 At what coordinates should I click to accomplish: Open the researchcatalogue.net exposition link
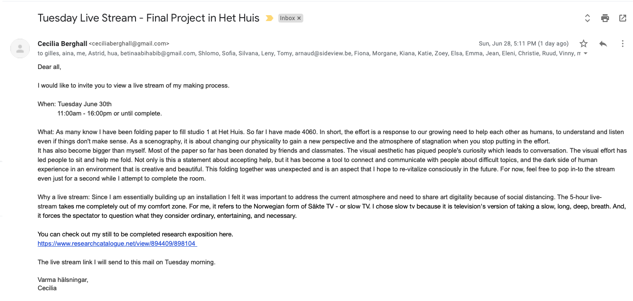click(117, 243)
